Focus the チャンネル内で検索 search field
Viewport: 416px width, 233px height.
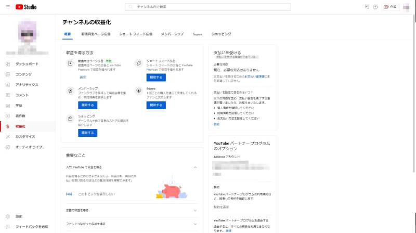(207, 7)
